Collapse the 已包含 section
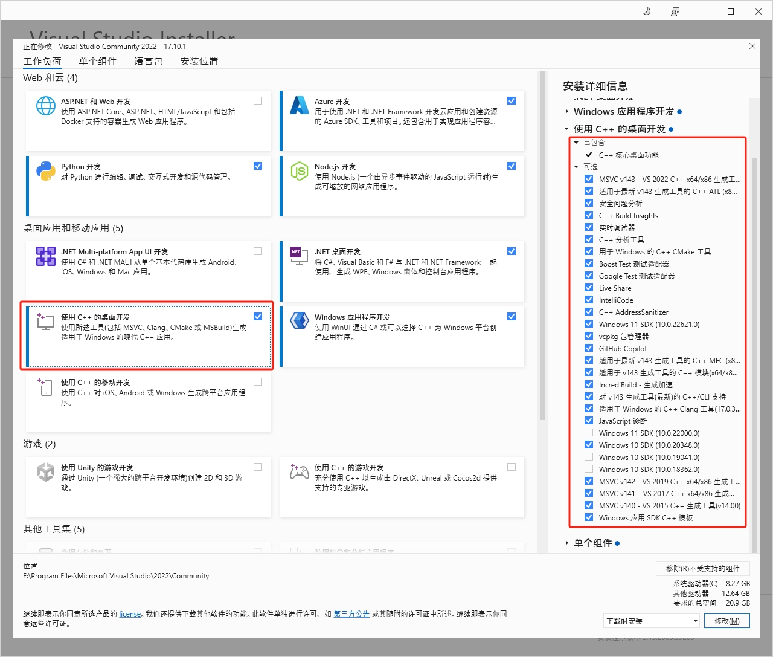Image resolution: width=773 pixels, height=657 pixels. coord(576,143)
